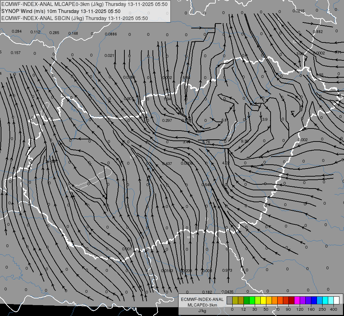This screenshot has width=344, height=316.
Task: Select the map value 0.0163
Action: [167, 271]
